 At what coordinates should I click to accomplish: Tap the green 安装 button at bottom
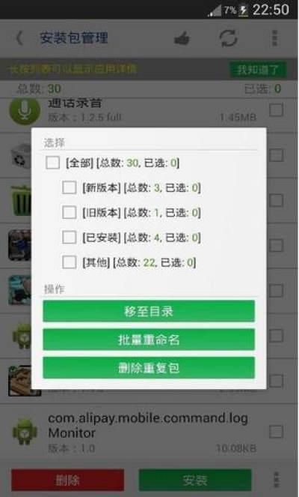click(195, 481)
